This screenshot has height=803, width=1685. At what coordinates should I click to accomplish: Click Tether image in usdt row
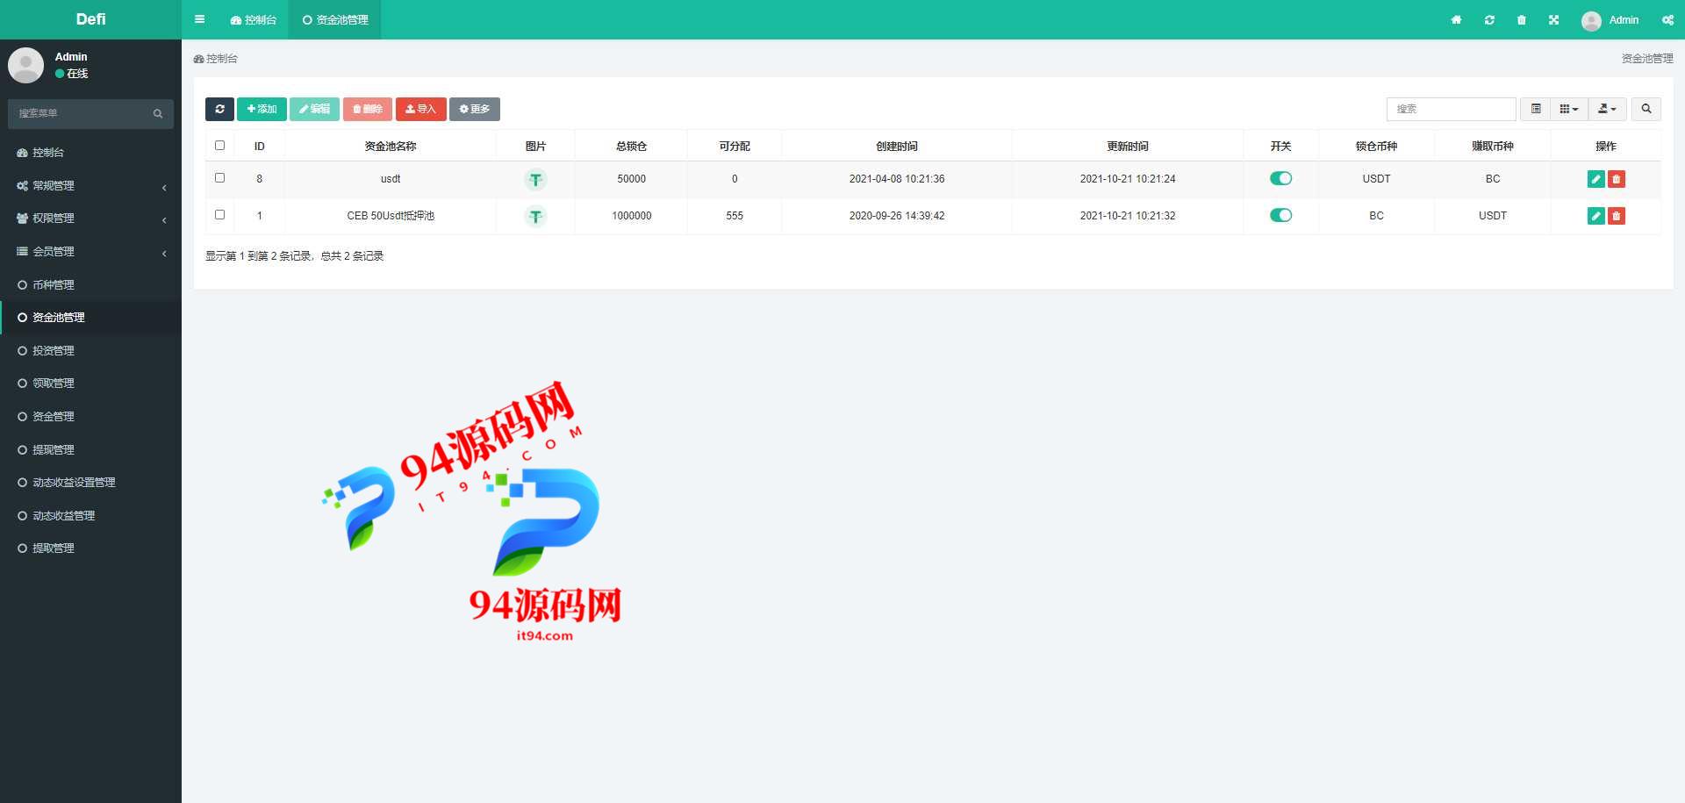[535, 179]
